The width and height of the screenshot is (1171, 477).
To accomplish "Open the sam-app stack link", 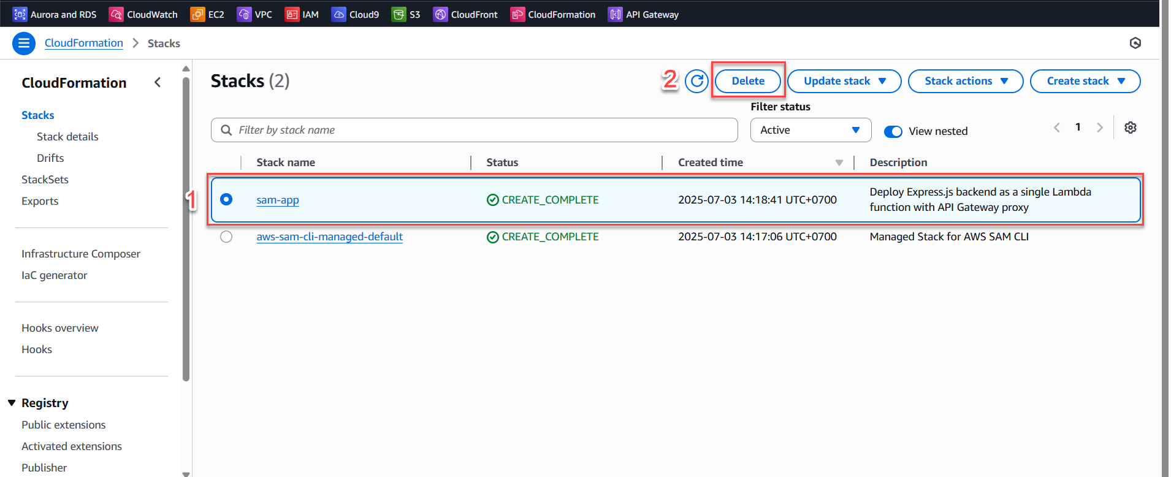I will click(278, 200).
